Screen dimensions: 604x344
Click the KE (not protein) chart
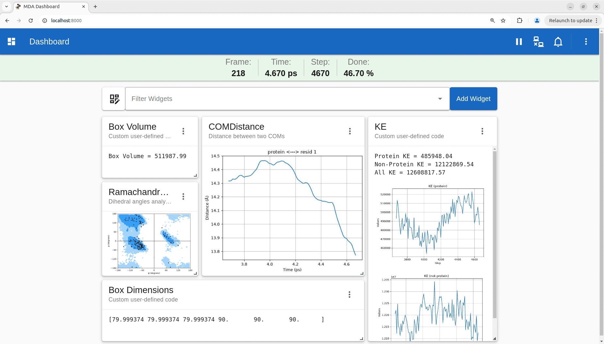pyautogui.click(x=430, y=308)
